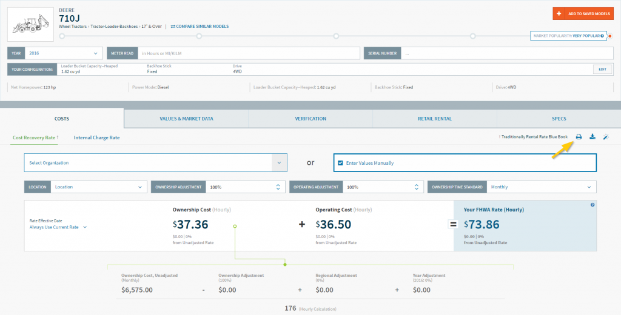Expand the Select Organization dropdown
The image size is (621, 315).
tap(279, 162)
